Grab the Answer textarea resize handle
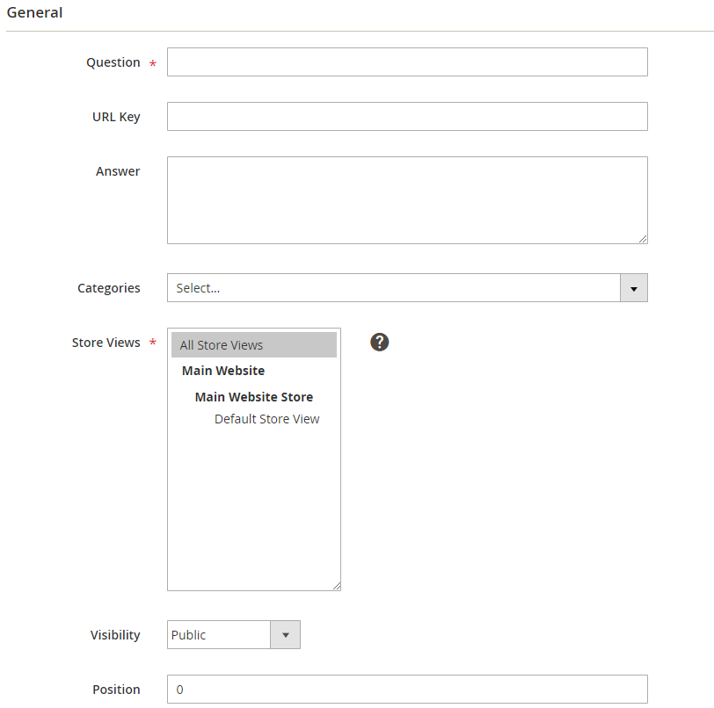714x708 pixels. 643,239
